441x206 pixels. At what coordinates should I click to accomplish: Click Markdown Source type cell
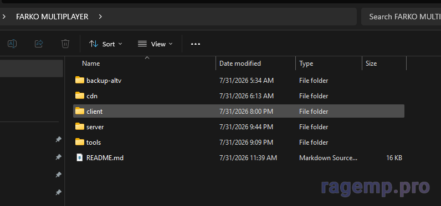tap(328, 158)
